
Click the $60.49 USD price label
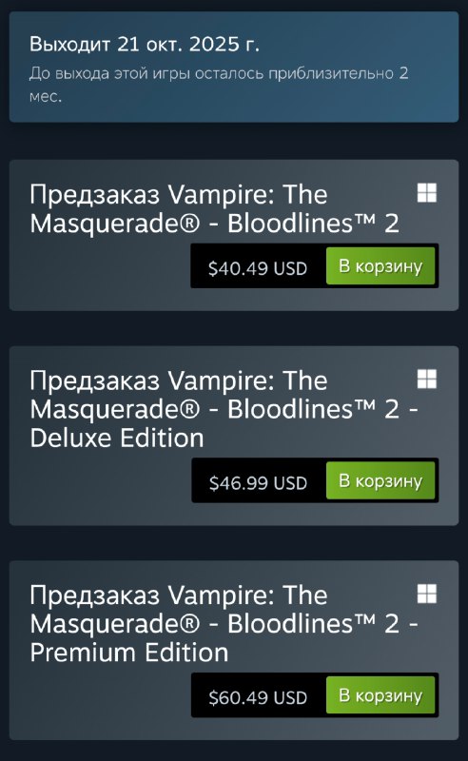258,697
